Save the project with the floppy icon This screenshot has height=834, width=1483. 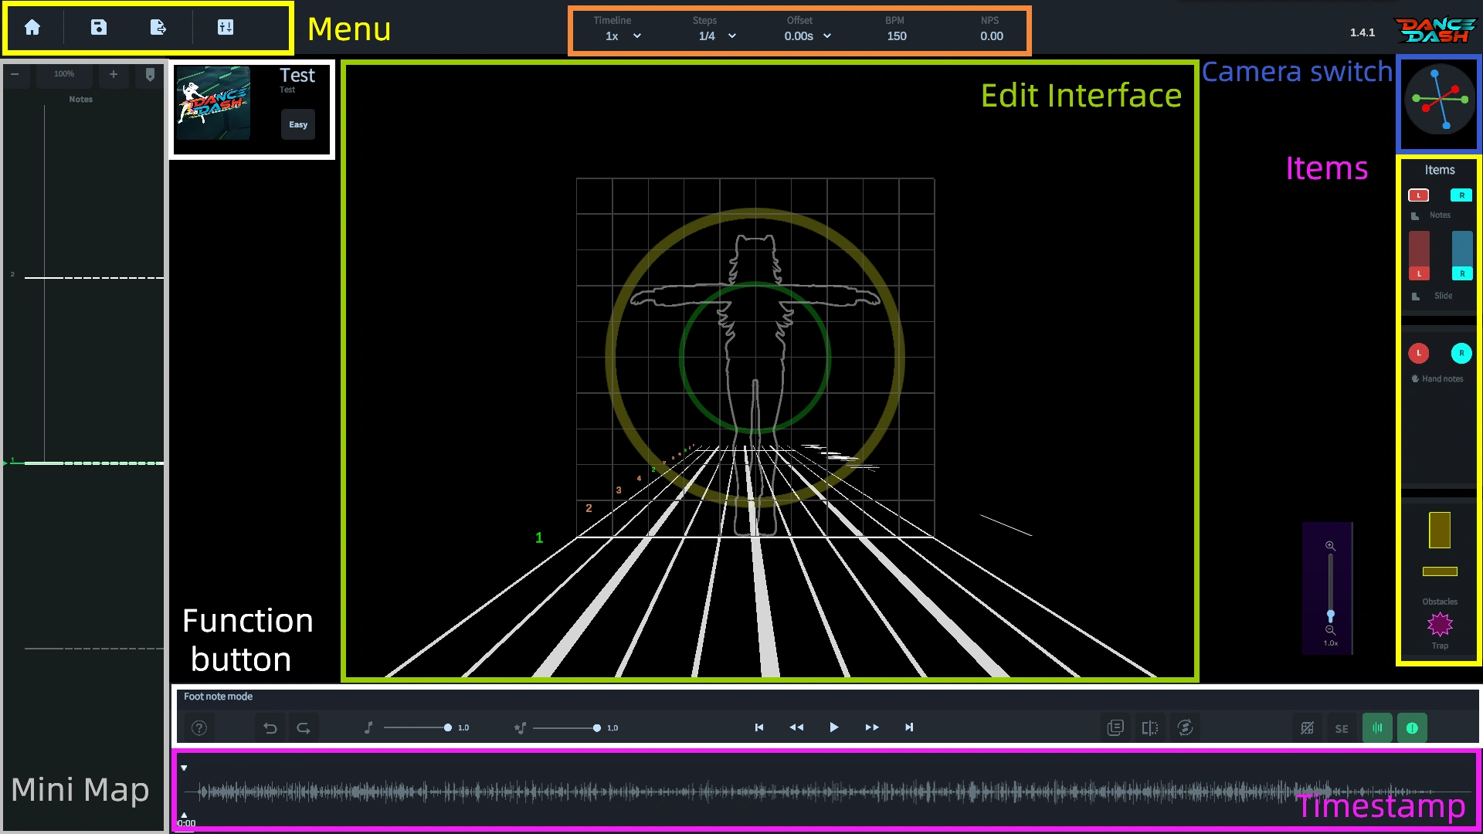coord(99,28)
